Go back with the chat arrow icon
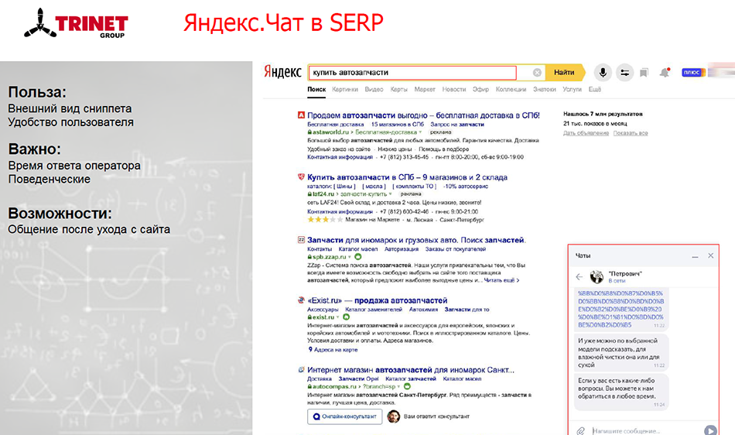 579,276
